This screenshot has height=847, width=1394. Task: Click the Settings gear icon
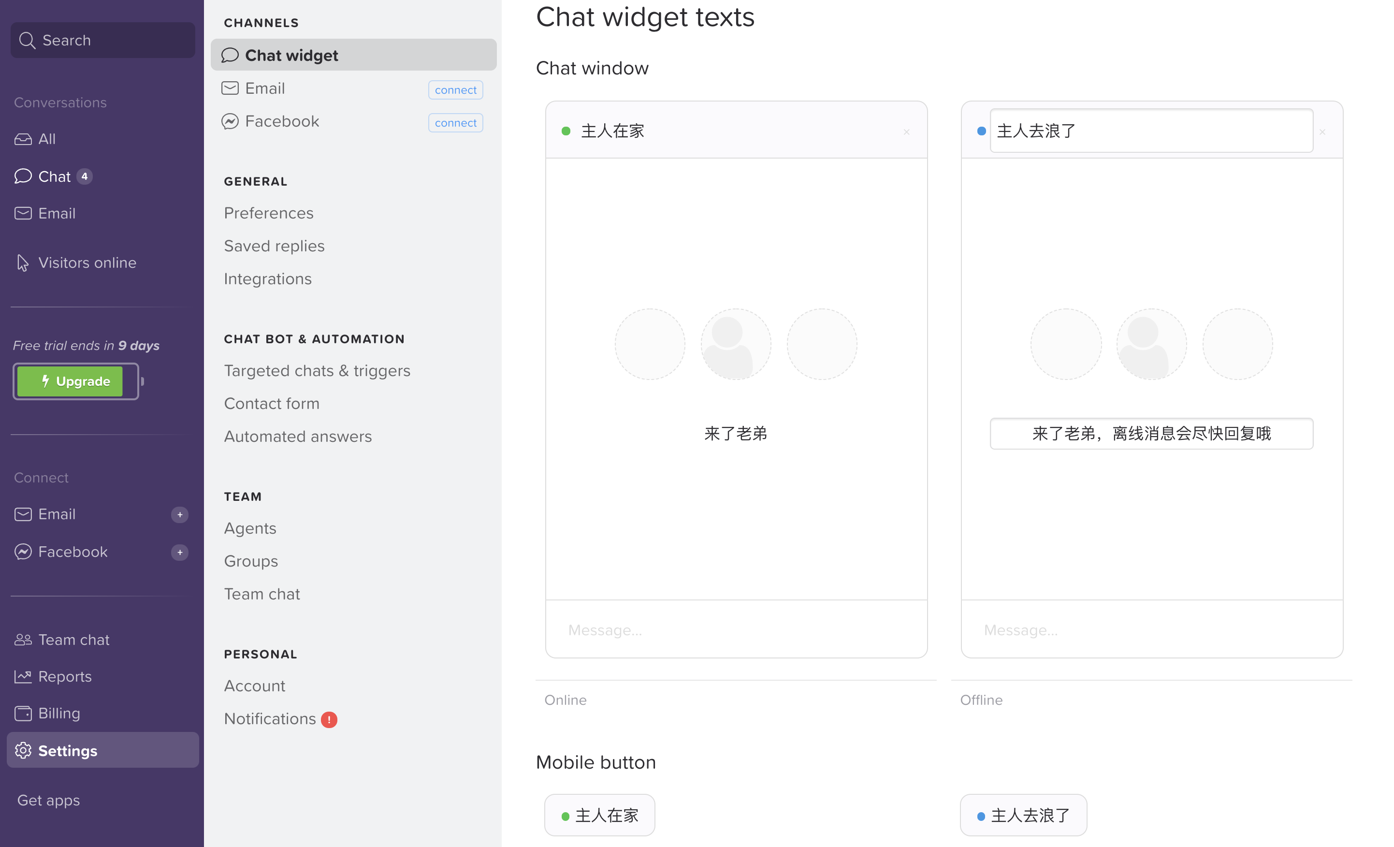tap(23, 750)
